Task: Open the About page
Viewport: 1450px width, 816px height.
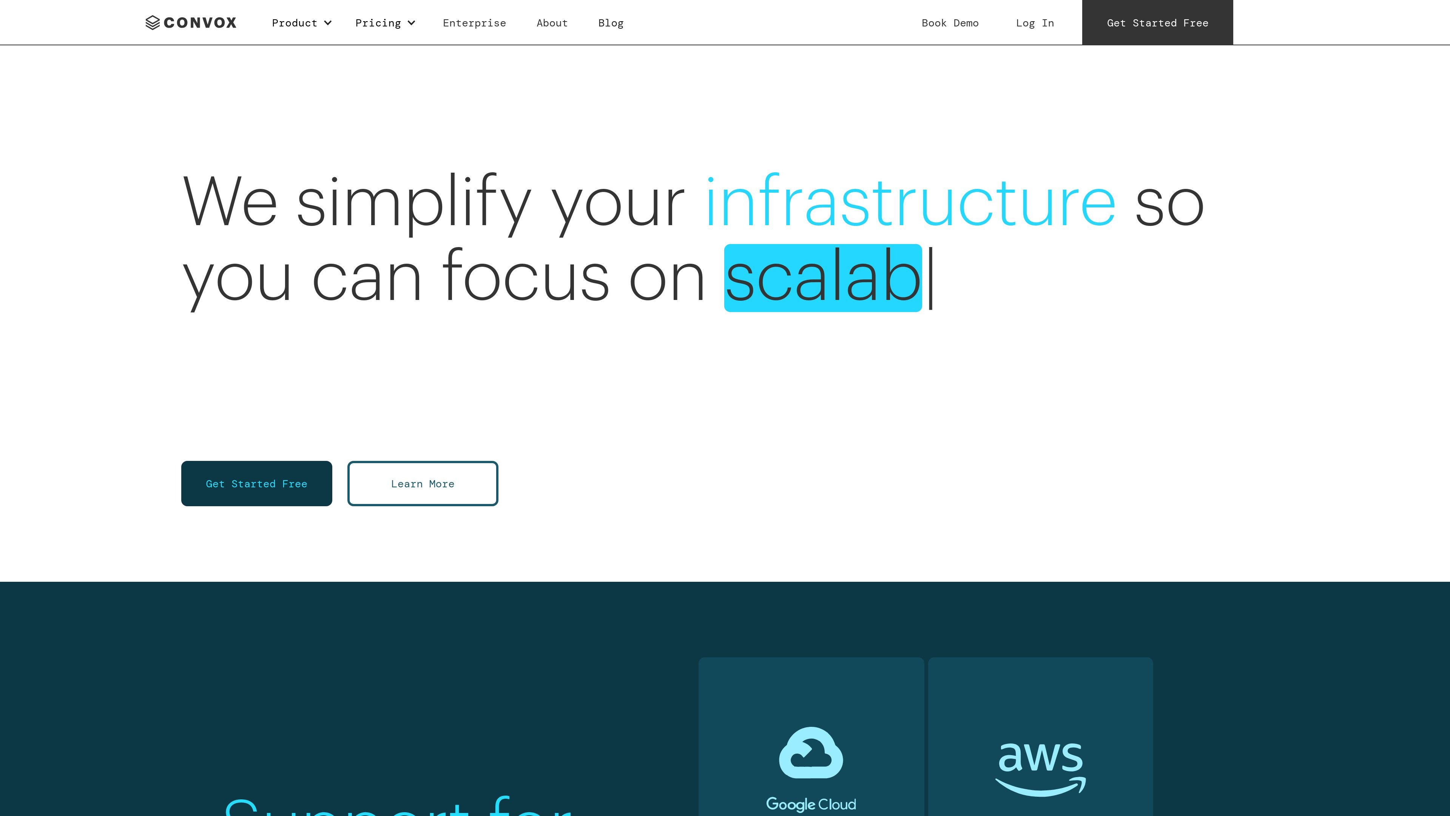Action: coord(552,23)
